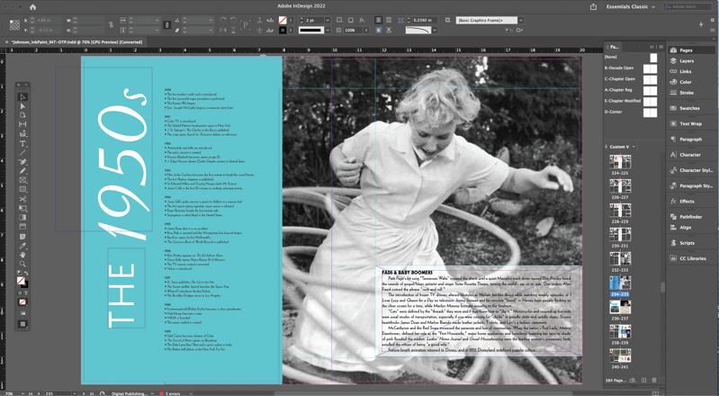This screenshot has height=396, width=719.
Task: Toggle formatting affects text button
Action: [26, 292]
